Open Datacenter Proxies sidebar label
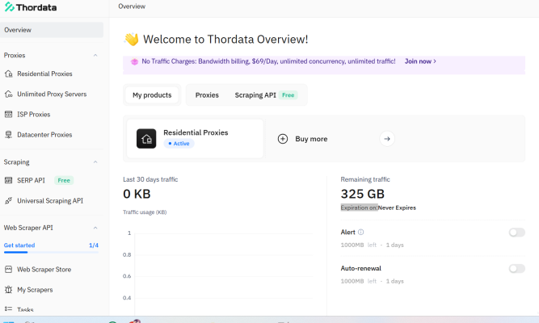Screen dimensions: 539x323 (x=44, y=135)
